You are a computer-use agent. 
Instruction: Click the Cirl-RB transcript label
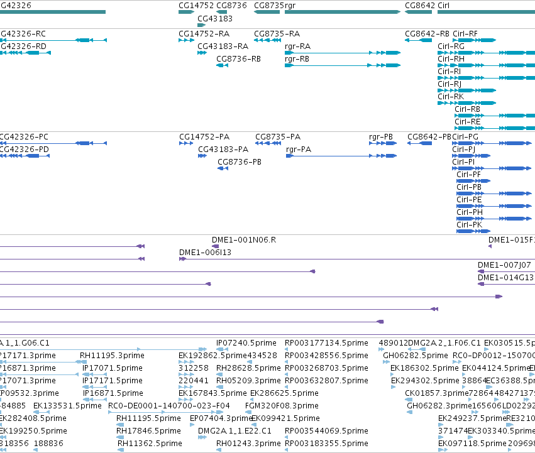[x=468, y=109]
